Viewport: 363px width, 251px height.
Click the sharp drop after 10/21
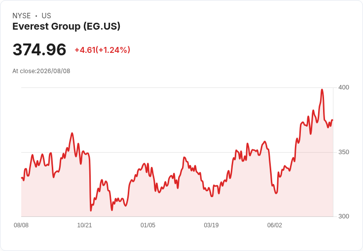[90, 186]
